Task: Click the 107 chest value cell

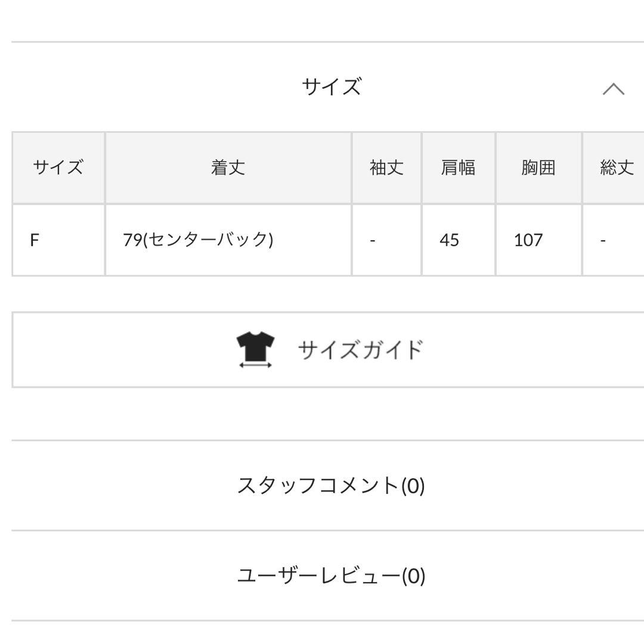Action: 538,240
